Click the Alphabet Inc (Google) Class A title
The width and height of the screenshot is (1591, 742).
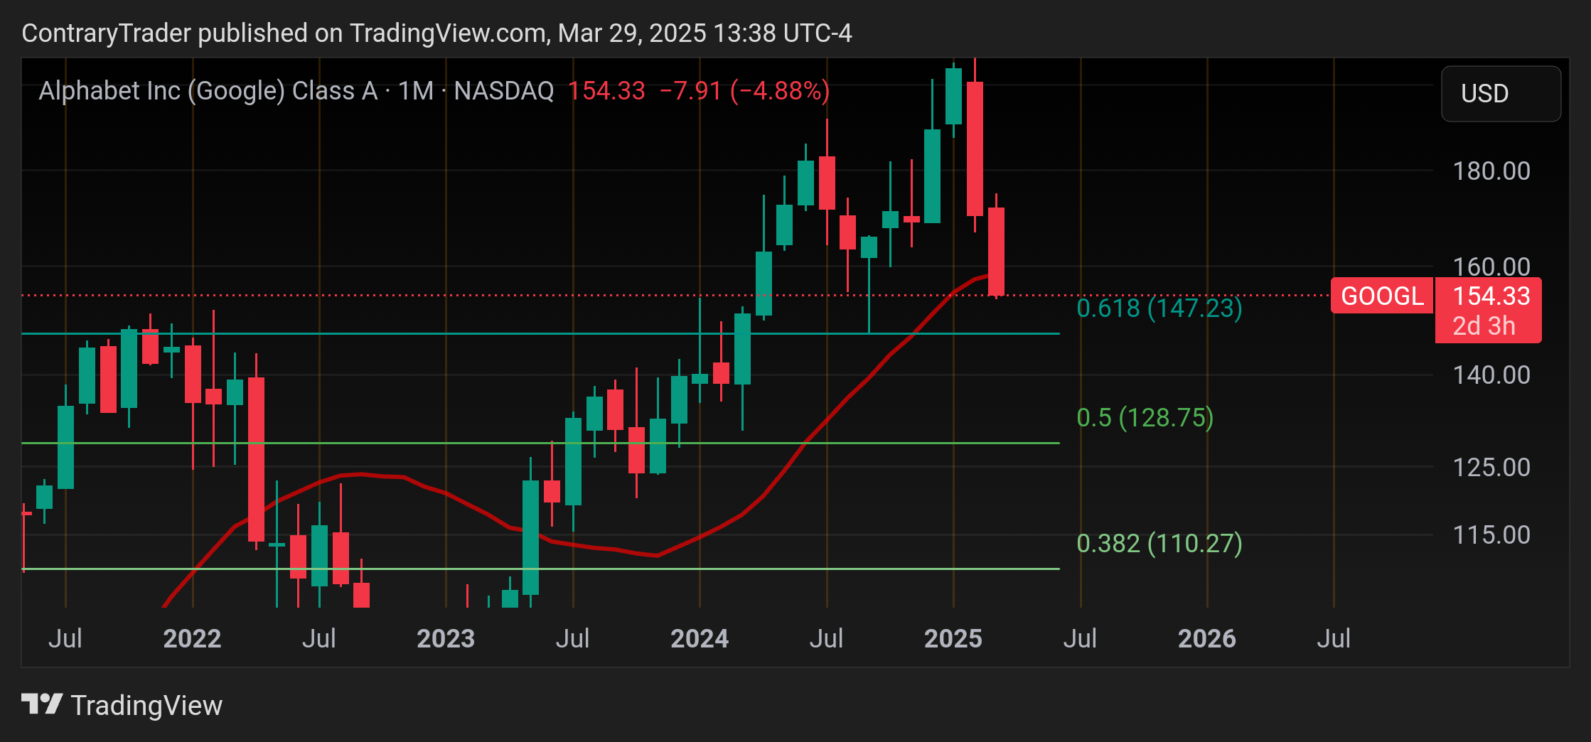[208, 91]
